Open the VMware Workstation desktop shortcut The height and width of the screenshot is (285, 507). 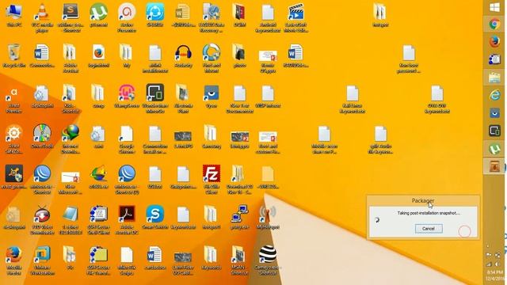click(x=42, y=260)
